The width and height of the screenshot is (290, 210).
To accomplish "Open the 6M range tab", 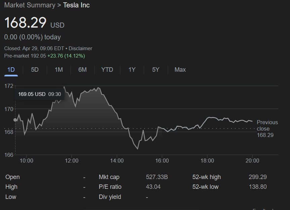I will coord(82,70).
